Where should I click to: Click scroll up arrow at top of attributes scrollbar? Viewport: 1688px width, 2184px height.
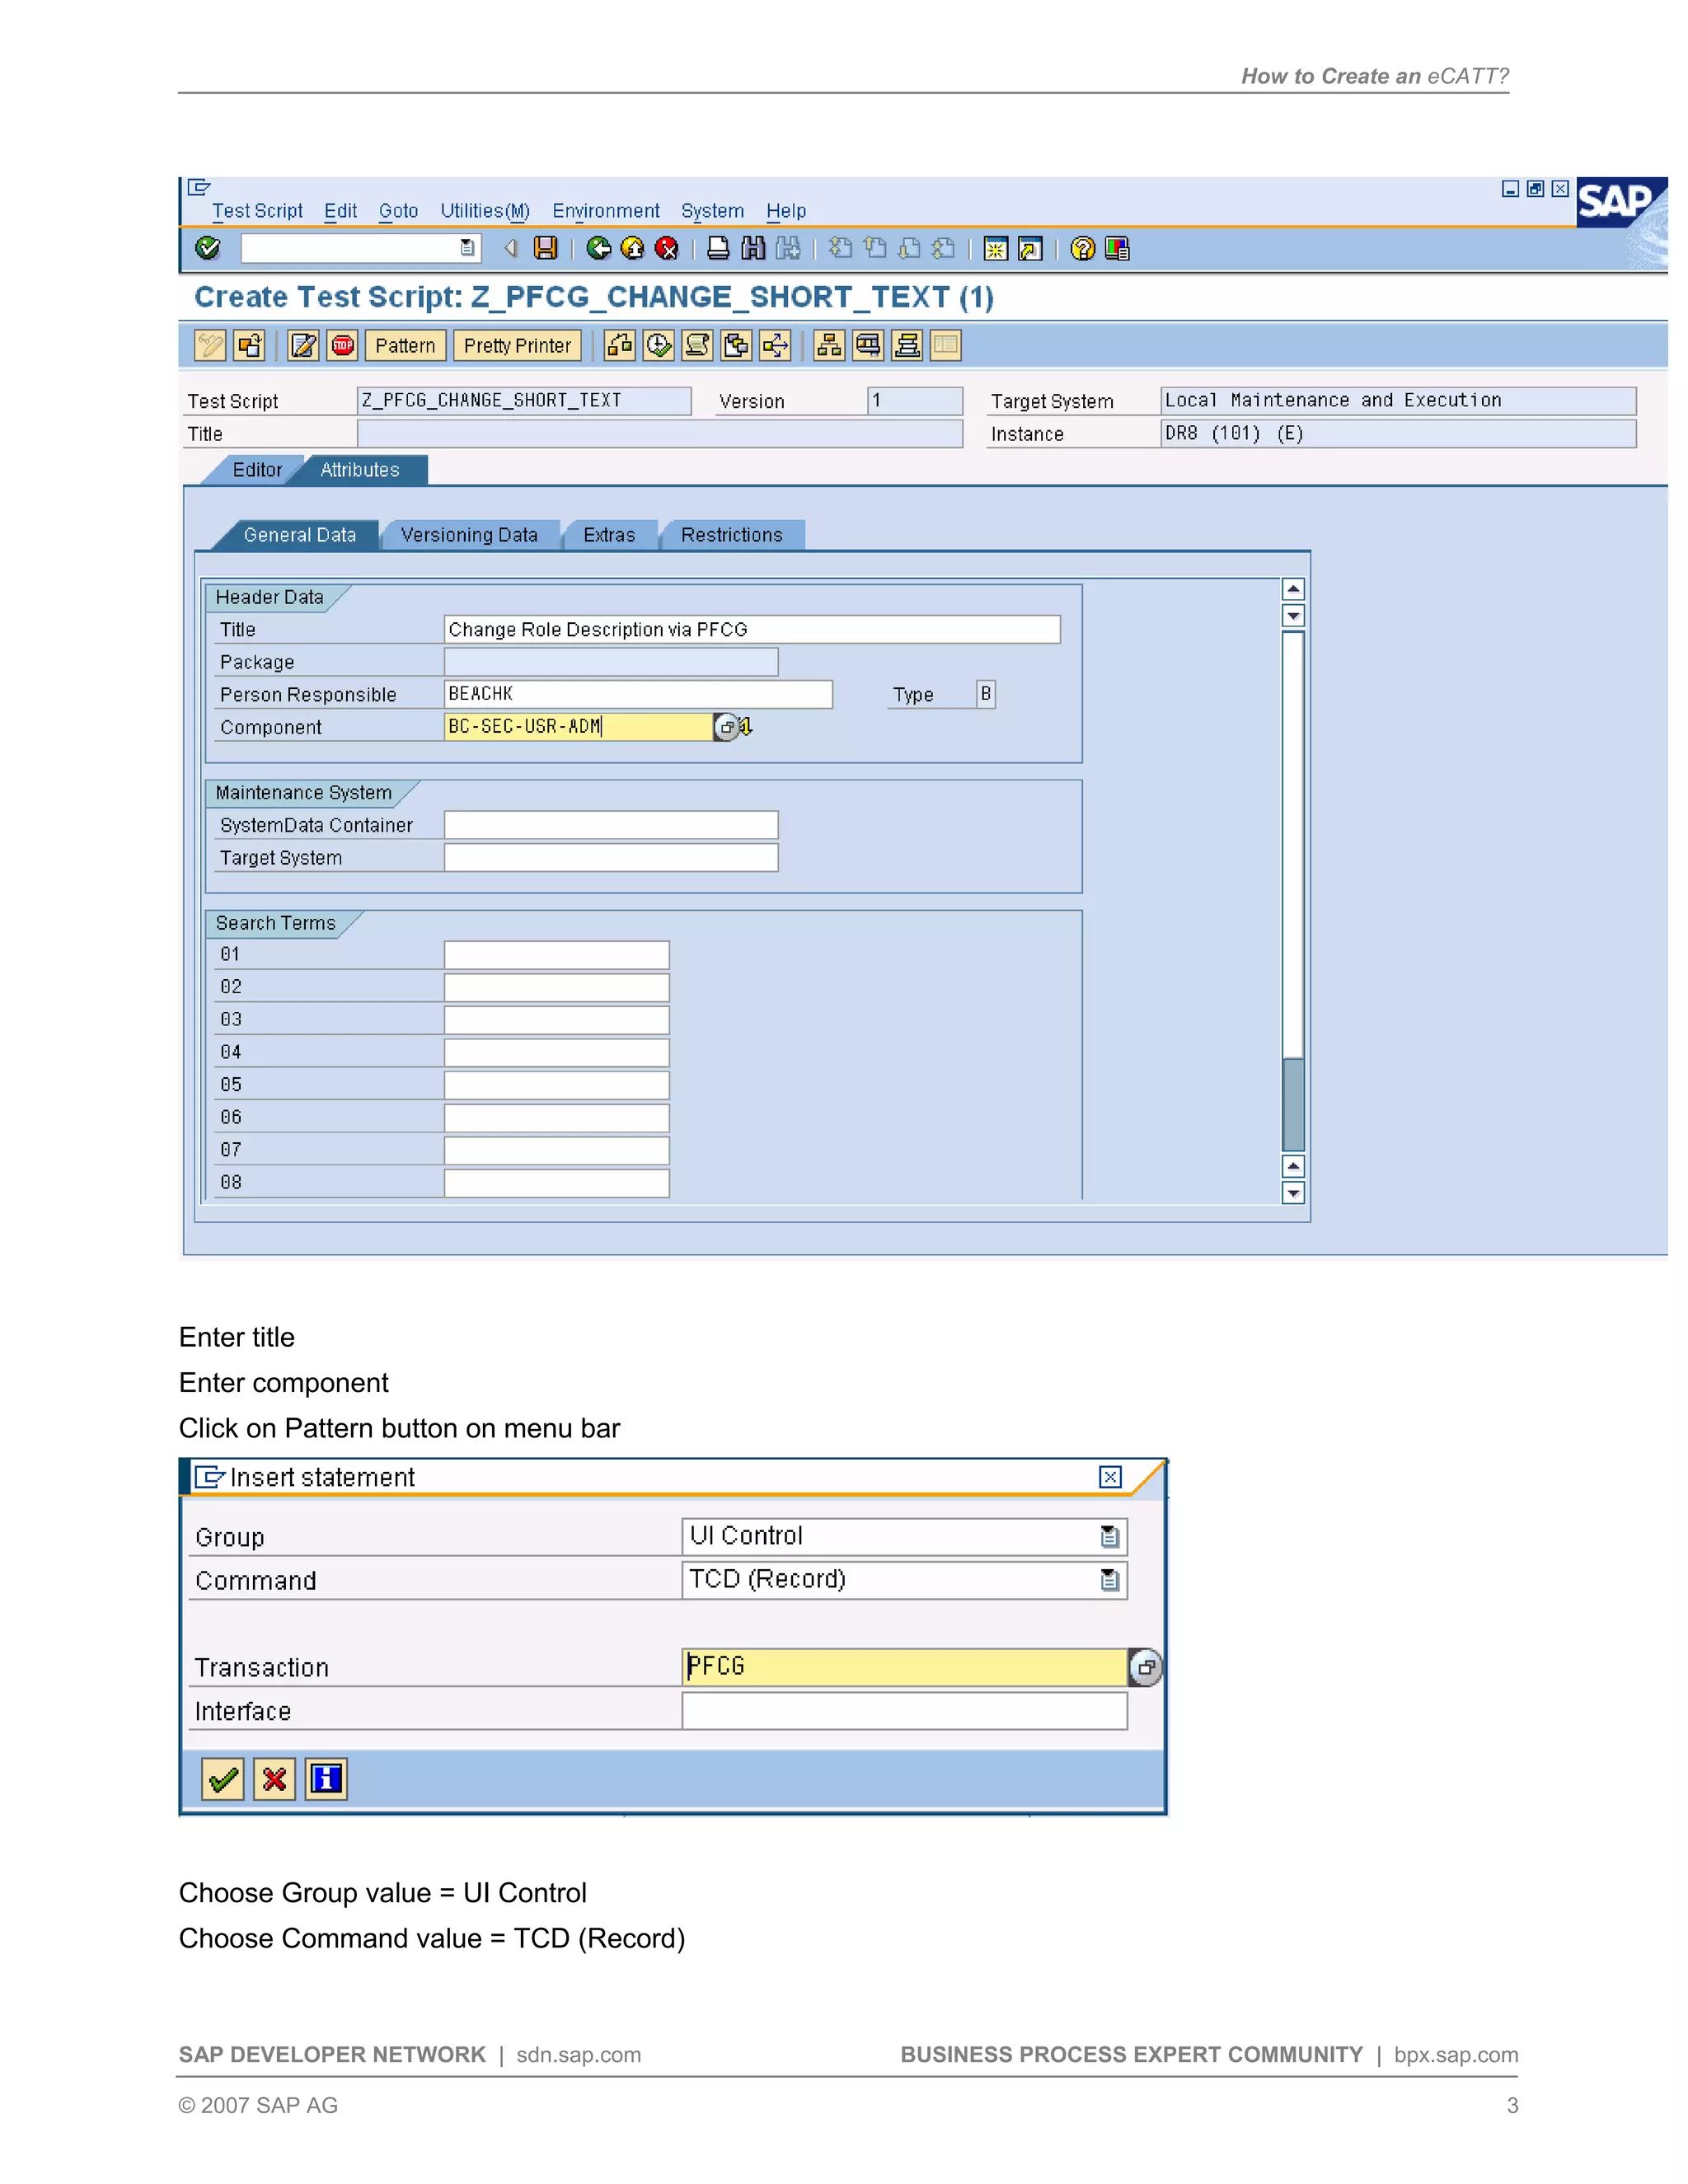[x=1293, y=589]
